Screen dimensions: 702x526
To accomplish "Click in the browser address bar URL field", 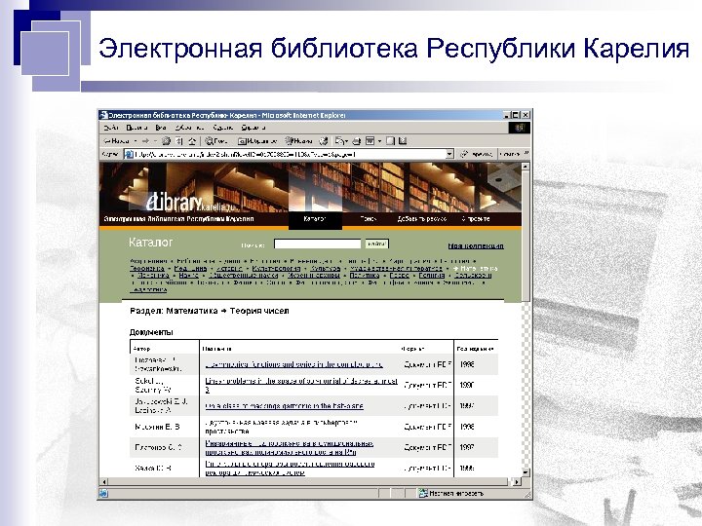I will click(x=291, y=154).
